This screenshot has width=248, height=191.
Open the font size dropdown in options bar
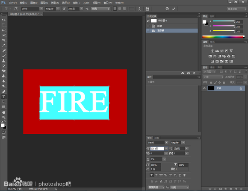[81, 9]
